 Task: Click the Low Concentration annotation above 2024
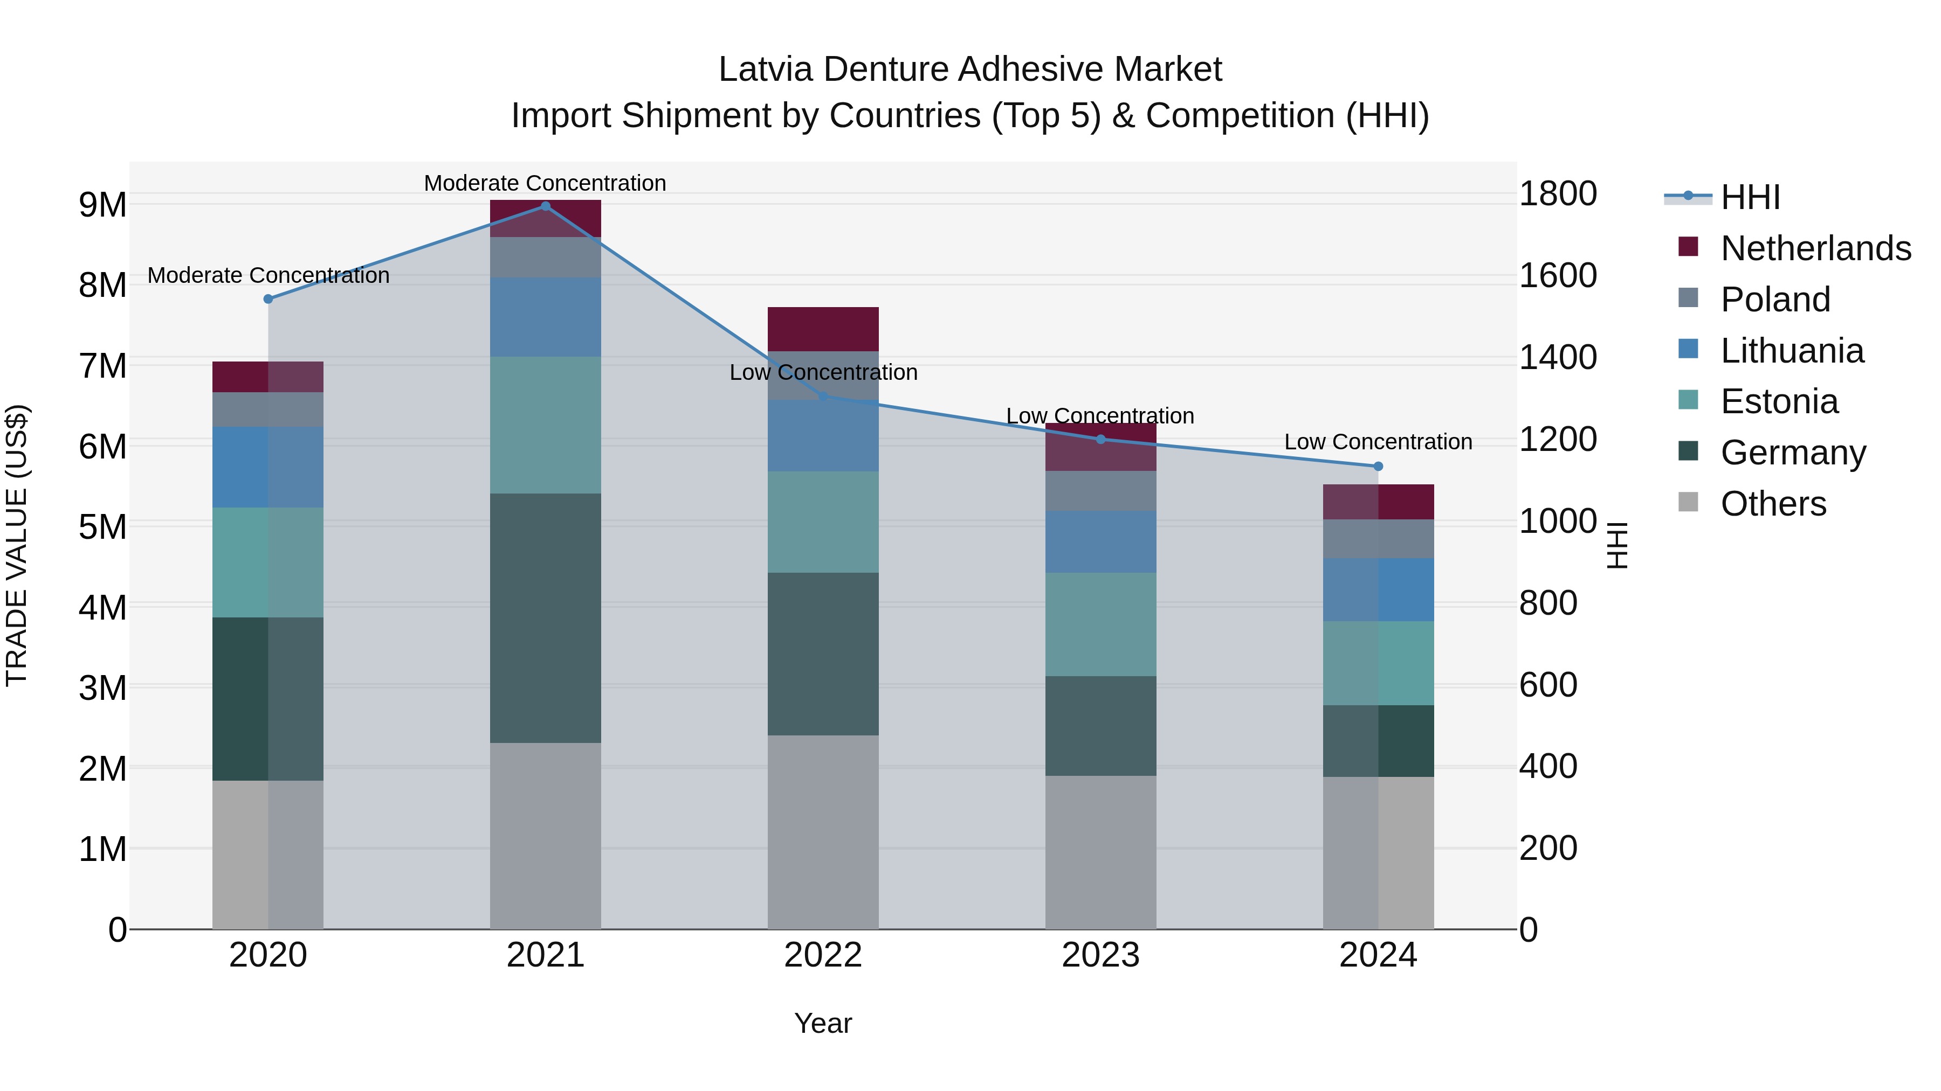pyautogui.click(x=1378, y=442)
